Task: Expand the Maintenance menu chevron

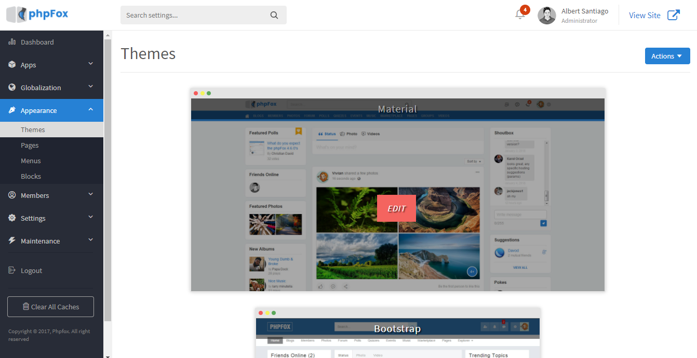Action: [91, 240]
